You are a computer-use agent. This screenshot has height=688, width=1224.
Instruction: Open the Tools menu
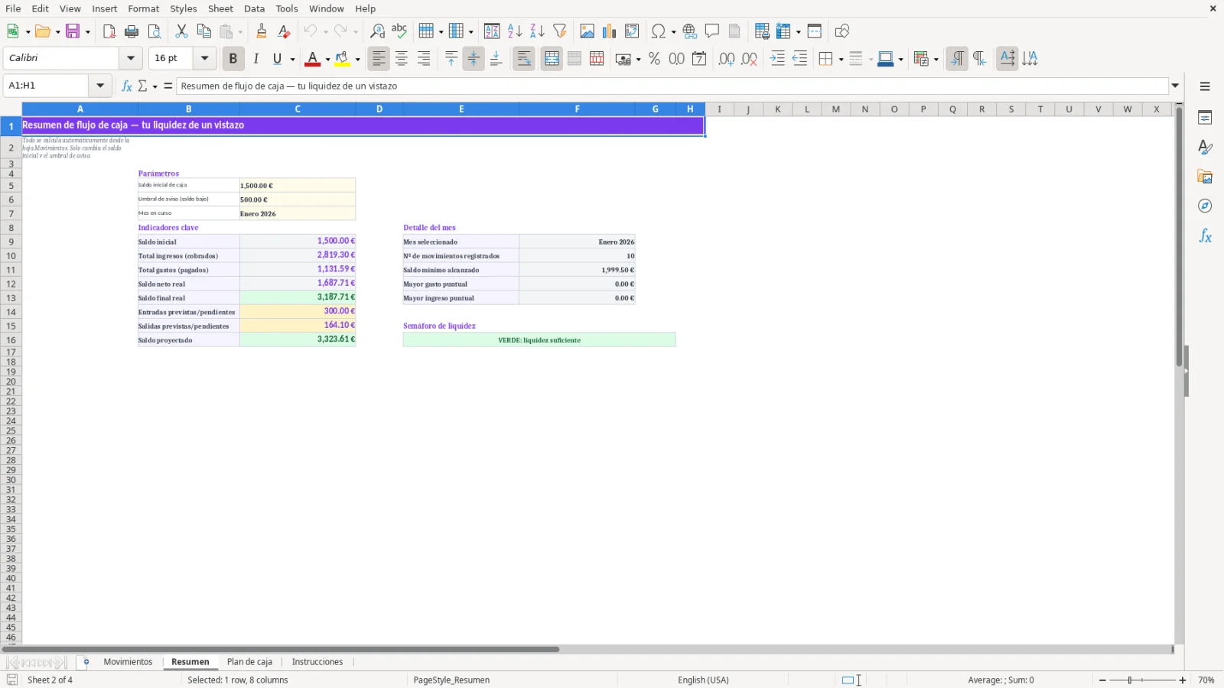287,8
